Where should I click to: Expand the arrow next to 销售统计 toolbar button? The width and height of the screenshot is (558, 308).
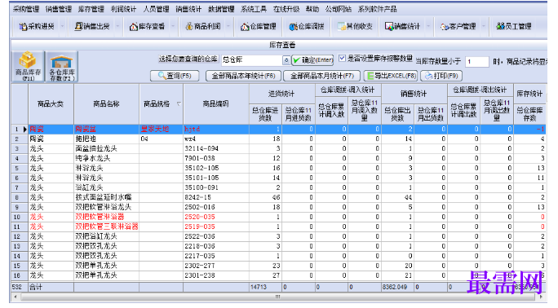tap(428, 26)
